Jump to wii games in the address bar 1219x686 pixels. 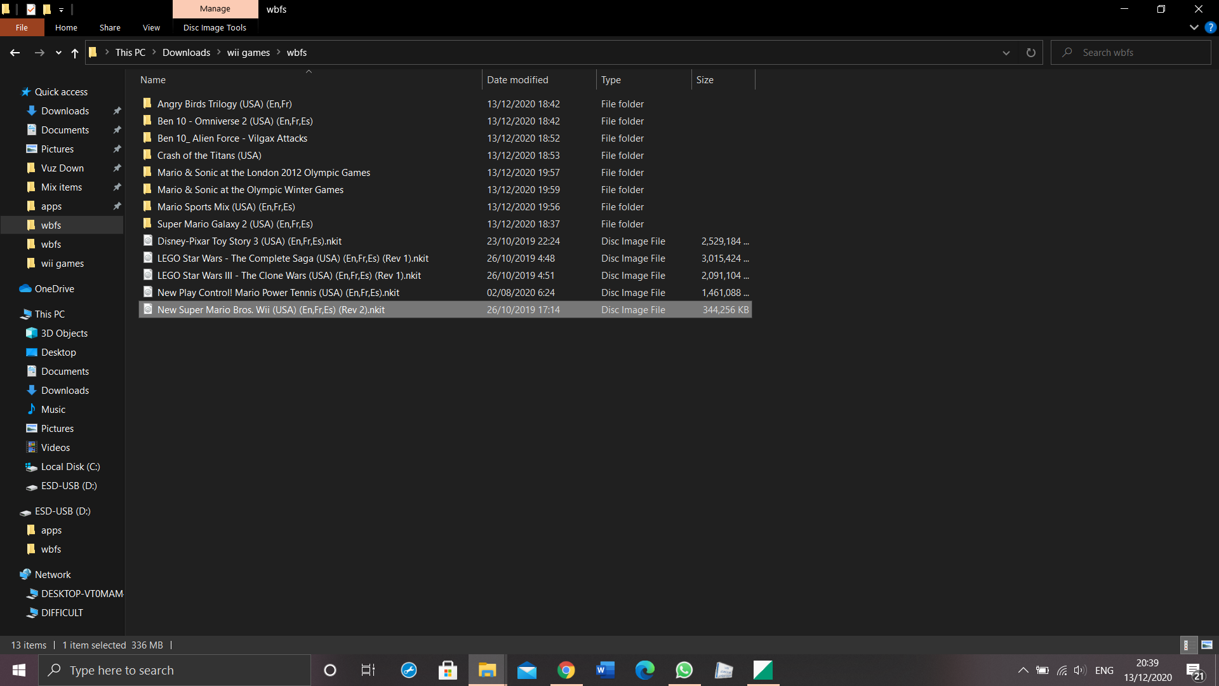(248, 53)
